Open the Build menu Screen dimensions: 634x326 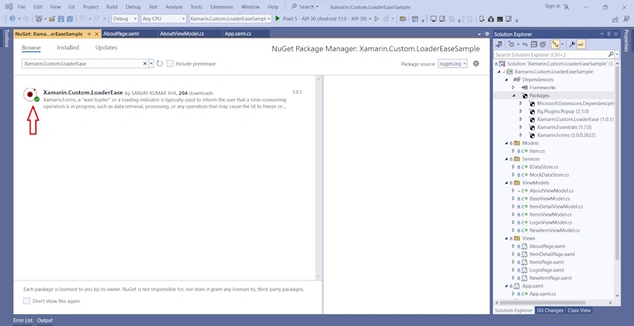click(112, 7)
